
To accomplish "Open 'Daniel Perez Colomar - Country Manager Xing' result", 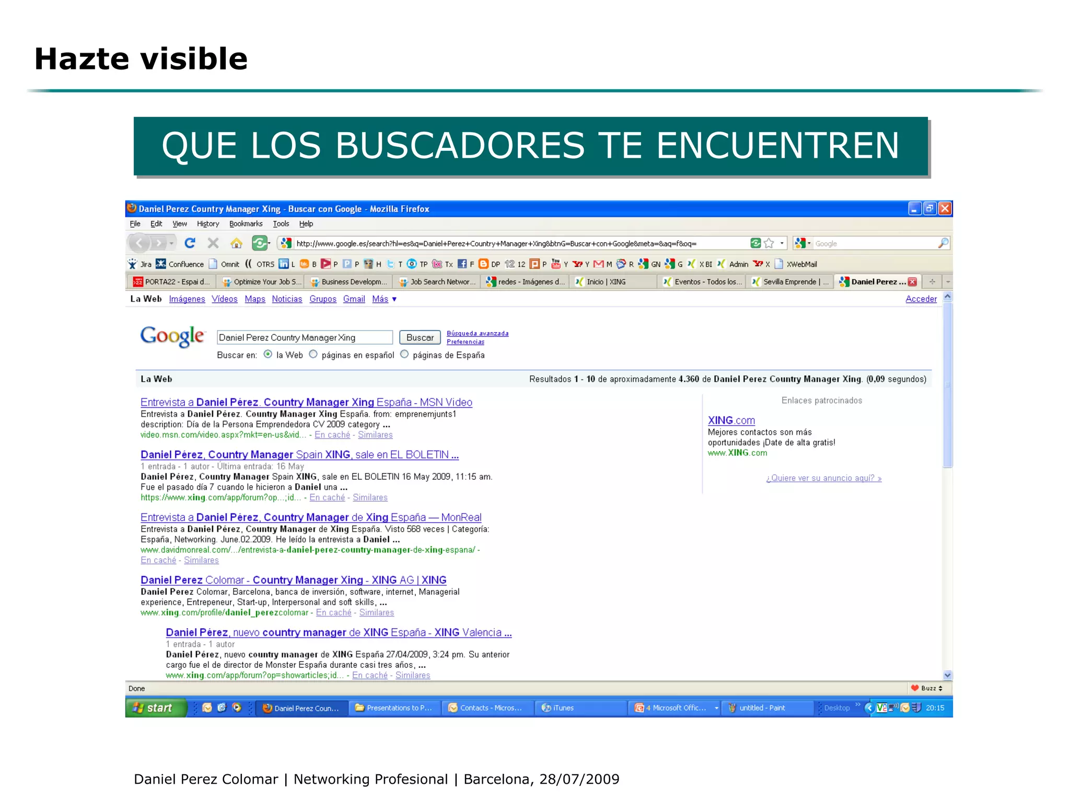I will tap(293, 580).
